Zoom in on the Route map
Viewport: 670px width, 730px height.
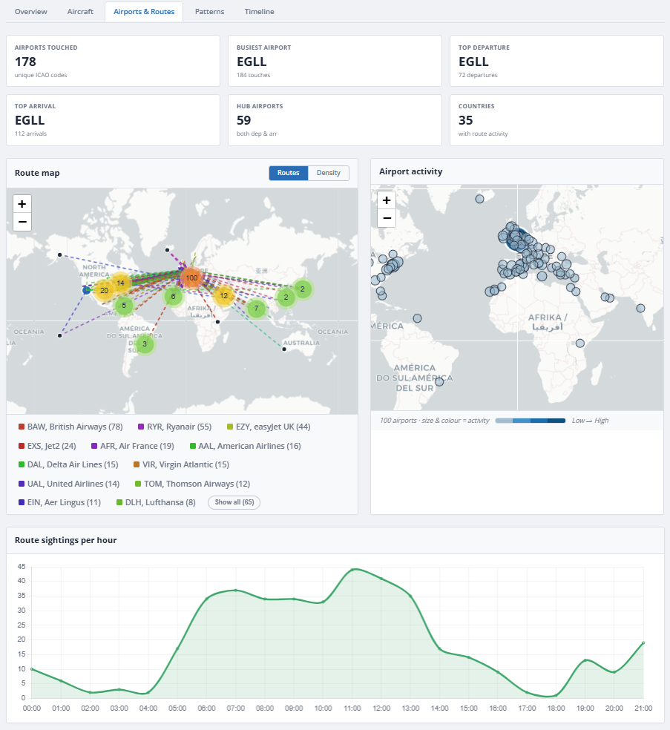[22, 204]
